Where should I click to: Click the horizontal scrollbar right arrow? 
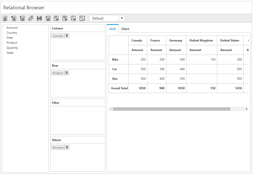pyautogui.click(x=246, y=109)
